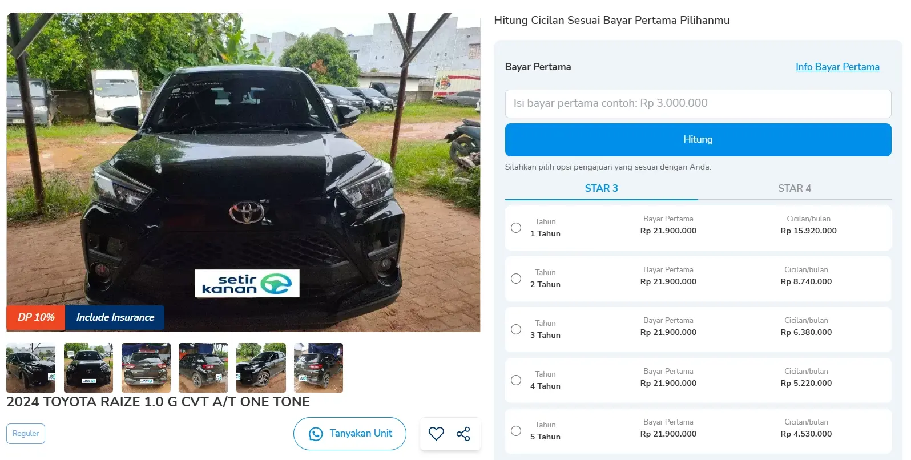Show the third rear-view thumbnail
The height and width of the screenshot is (460, 911).
click(x=146, y=368)
